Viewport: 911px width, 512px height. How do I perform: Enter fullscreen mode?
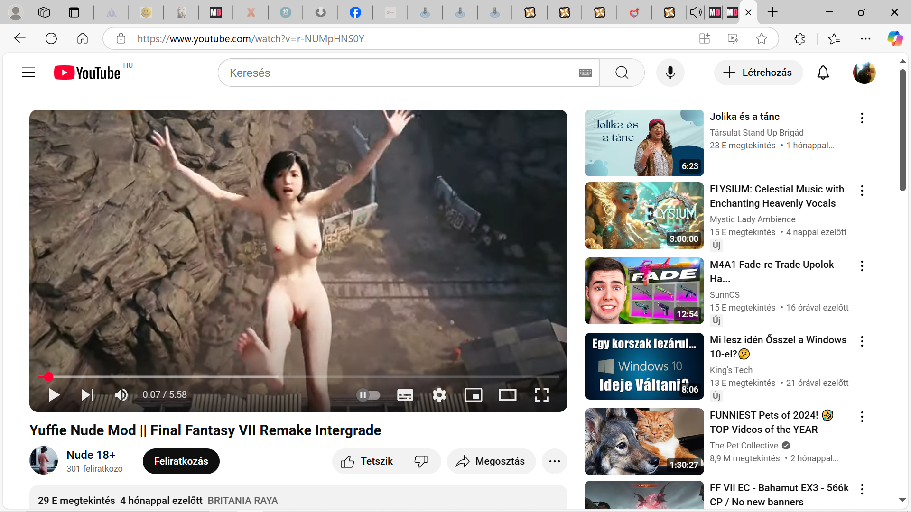[x=541, y=395]
